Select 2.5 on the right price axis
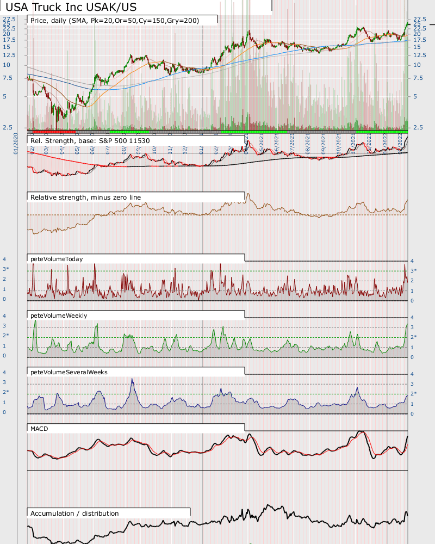Screen dimensions: 435x544 pyautogui.click(x=418, y=128)
